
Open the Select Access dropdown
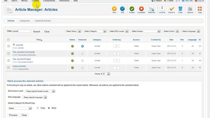(145, 31)
